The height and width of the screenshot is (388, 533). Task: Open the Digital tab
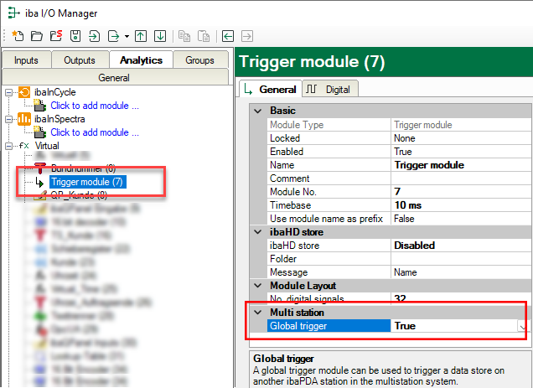pyautogui.click(x=330, y=89)
